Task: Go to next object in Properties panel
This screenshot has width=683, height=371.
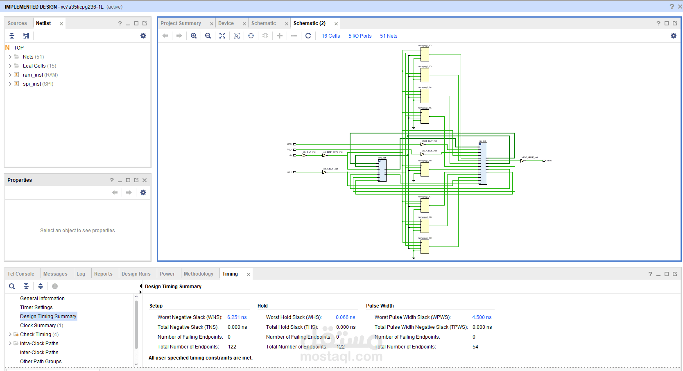Action: pos(129,192)
